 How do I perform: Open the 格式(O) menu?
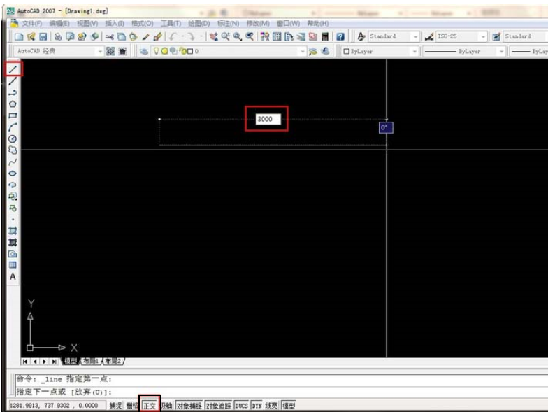click(x=143, y=24)
